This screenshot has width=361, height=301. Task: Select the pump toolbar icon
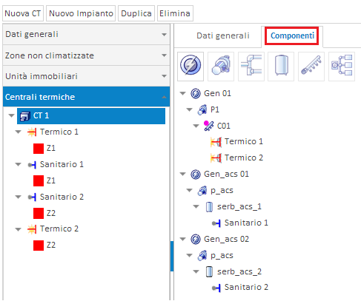click(x=221, y=66)
